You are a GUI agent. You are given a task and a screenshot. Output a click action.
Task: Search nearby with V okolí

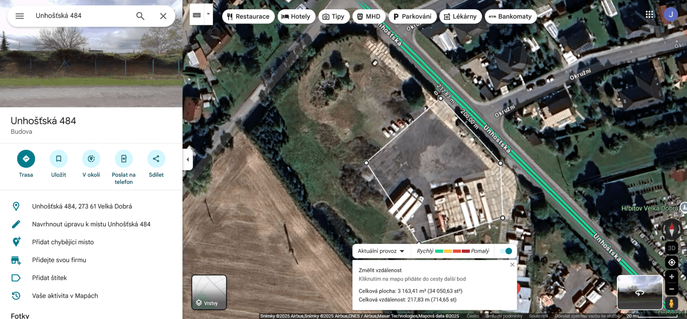pos(91,164)
